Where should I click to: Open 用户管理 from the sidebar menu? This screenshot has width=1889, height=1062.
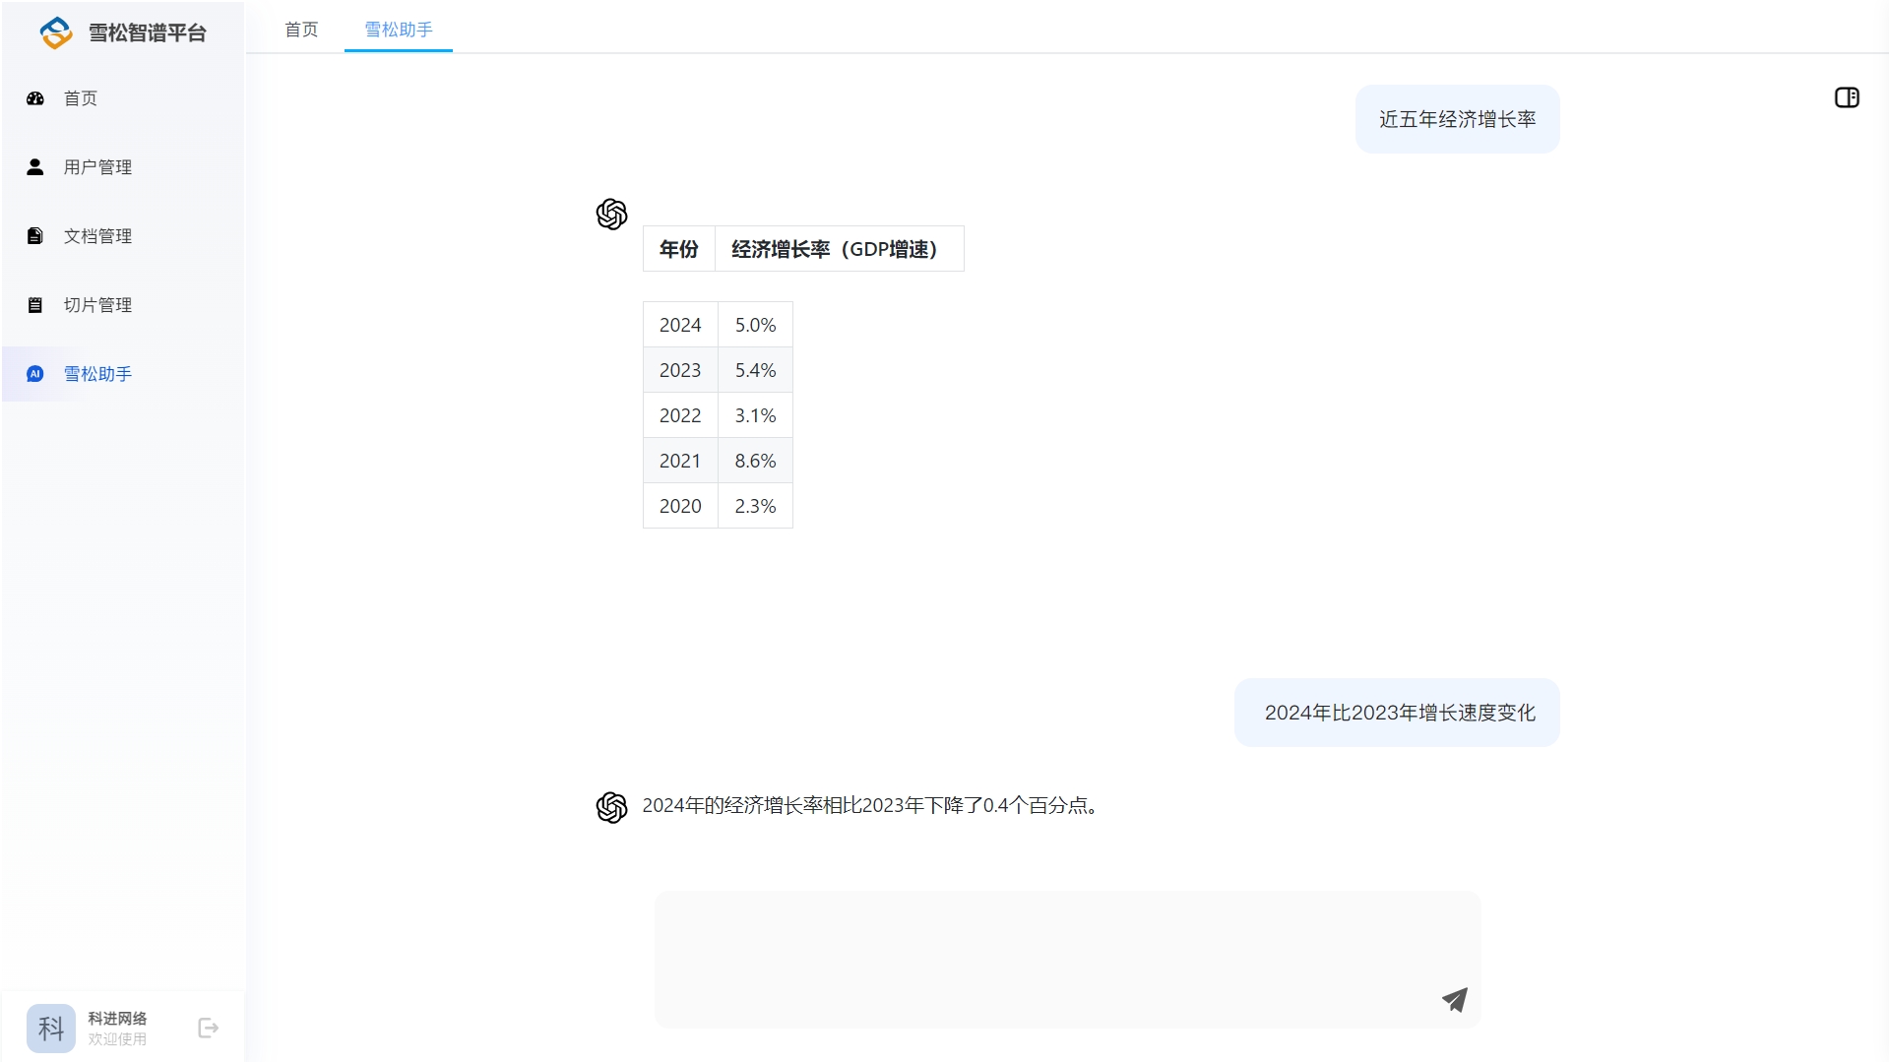point(97,167)
